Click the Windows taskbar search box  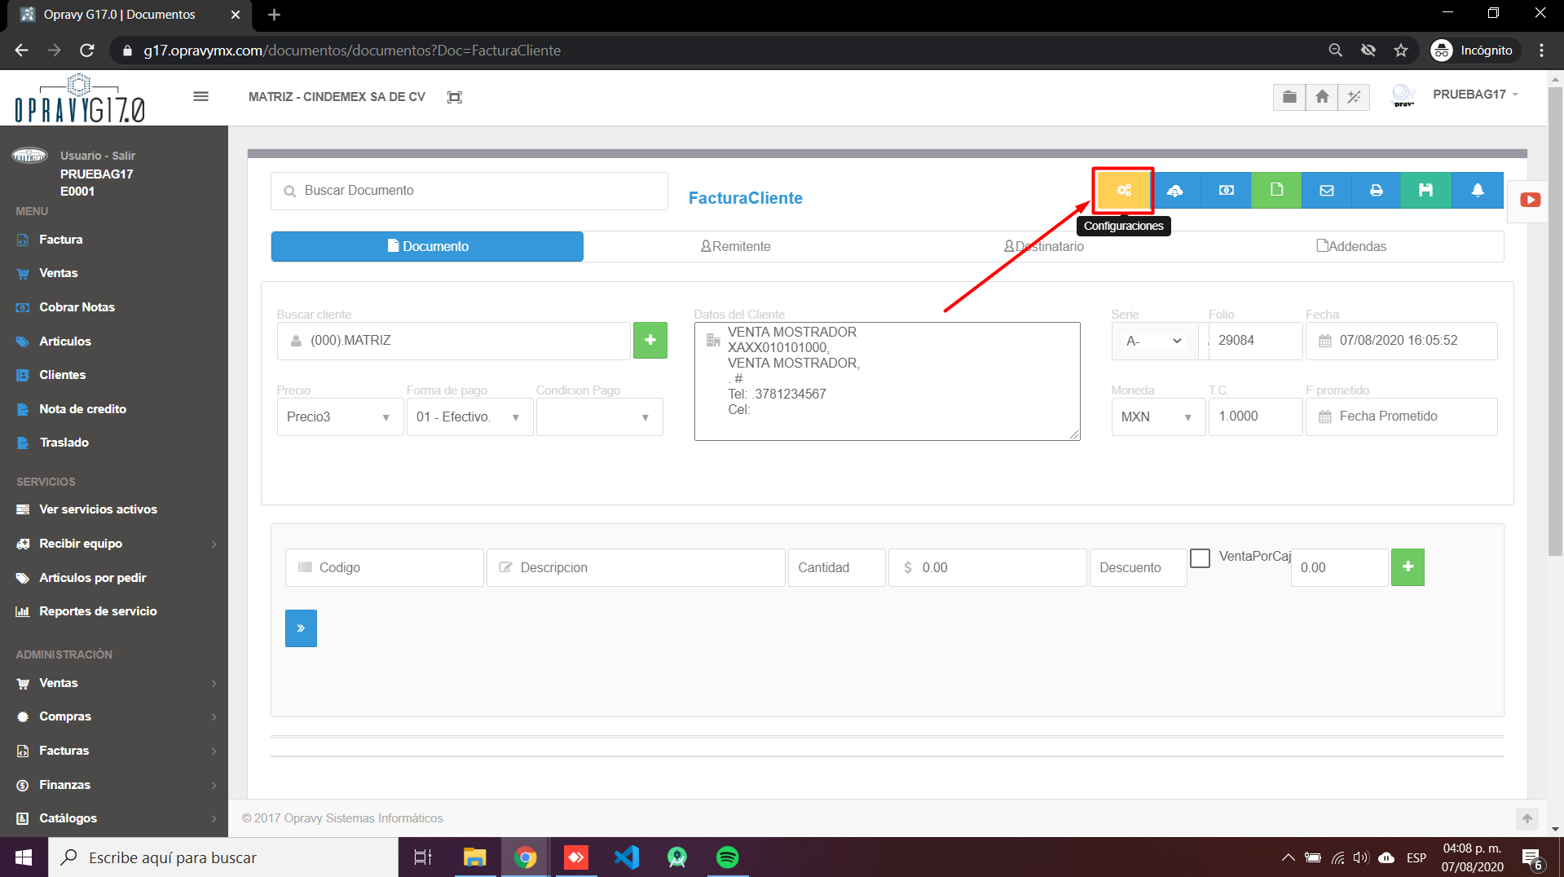223,857
